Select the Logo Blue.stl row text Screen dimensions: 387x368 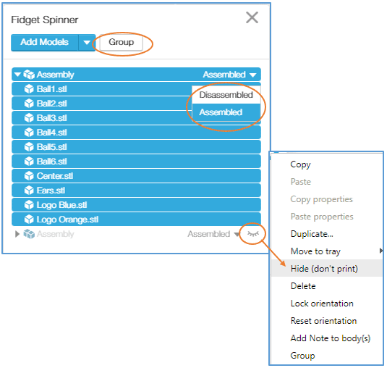[61, 205]
